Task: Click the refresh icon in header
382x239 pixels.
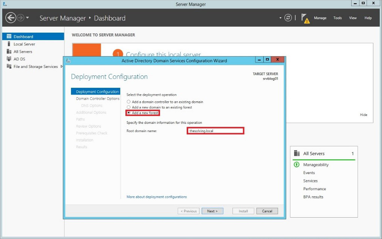Action: pyautogui.click(x=288, y=18)
